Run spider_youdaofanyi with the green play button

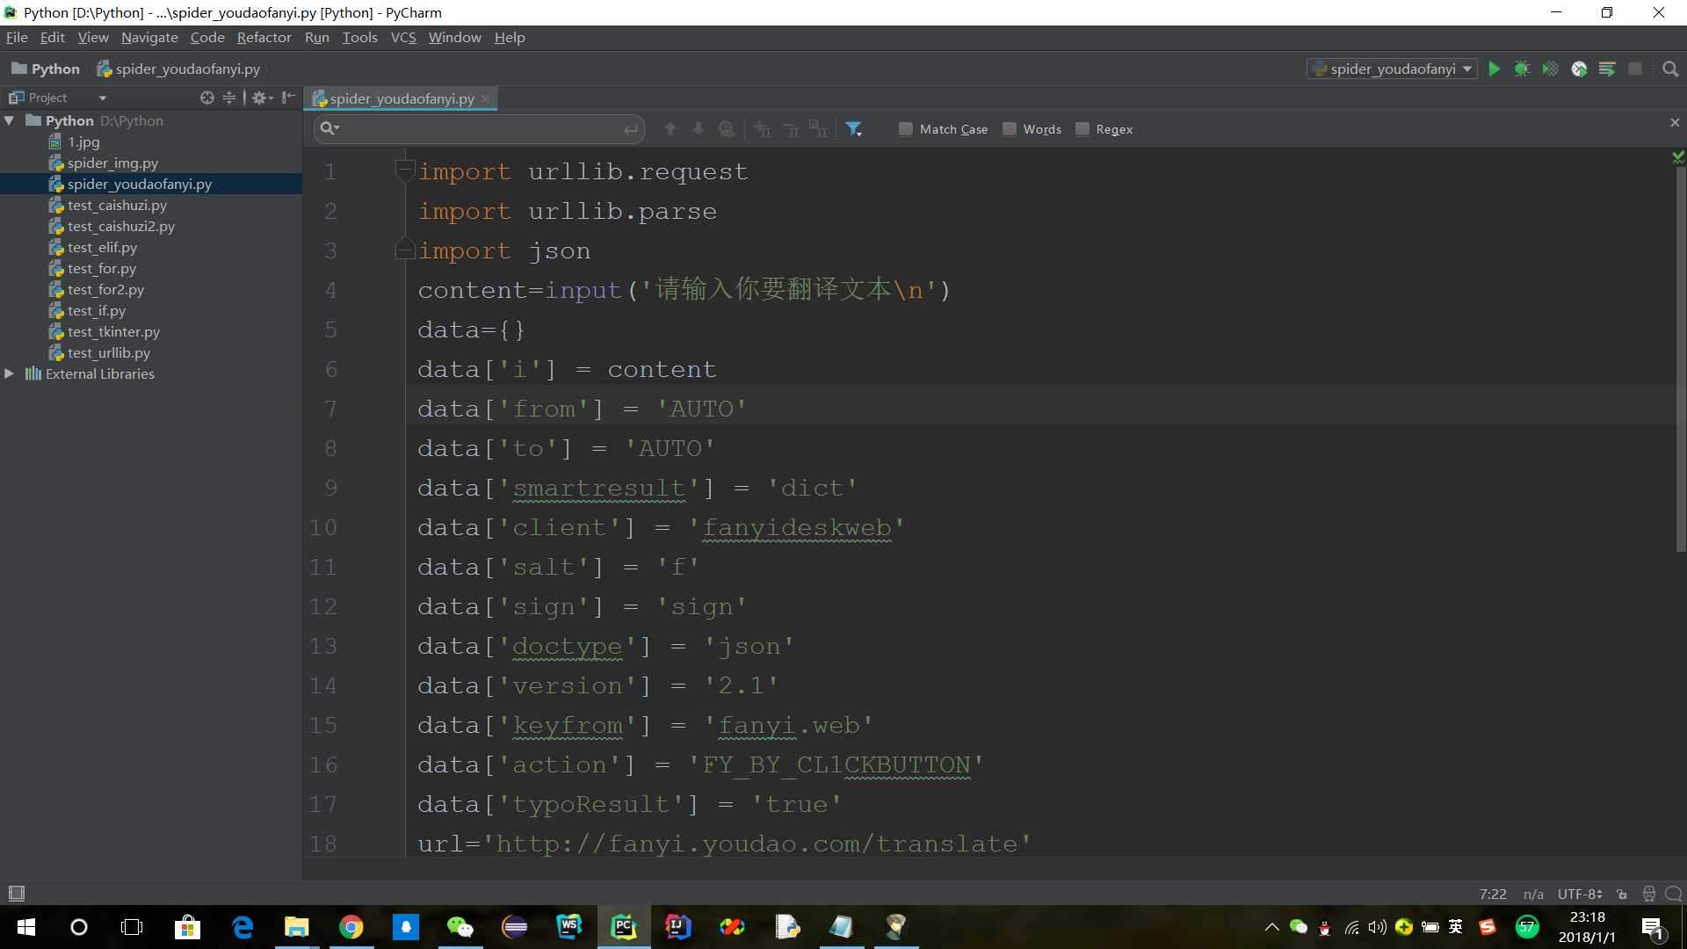coord(1494,69)
